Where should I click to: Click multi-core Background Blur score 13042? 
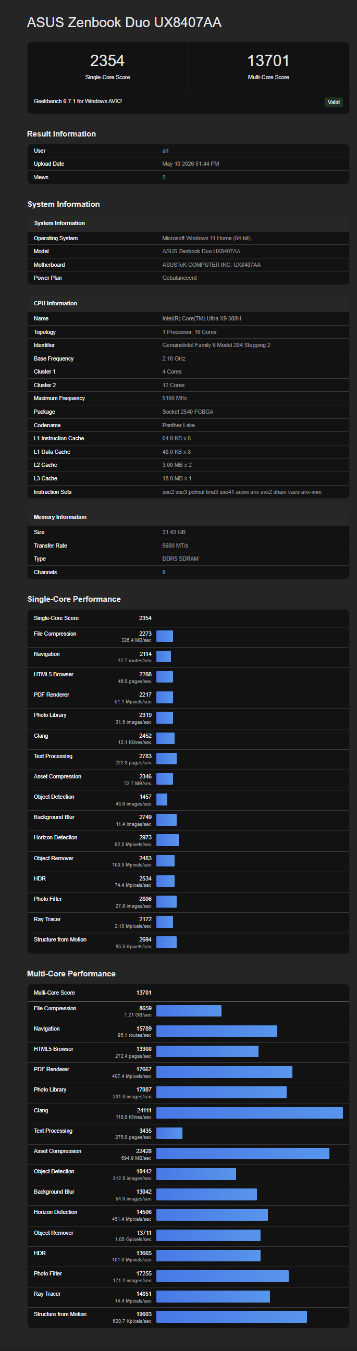144,1192
